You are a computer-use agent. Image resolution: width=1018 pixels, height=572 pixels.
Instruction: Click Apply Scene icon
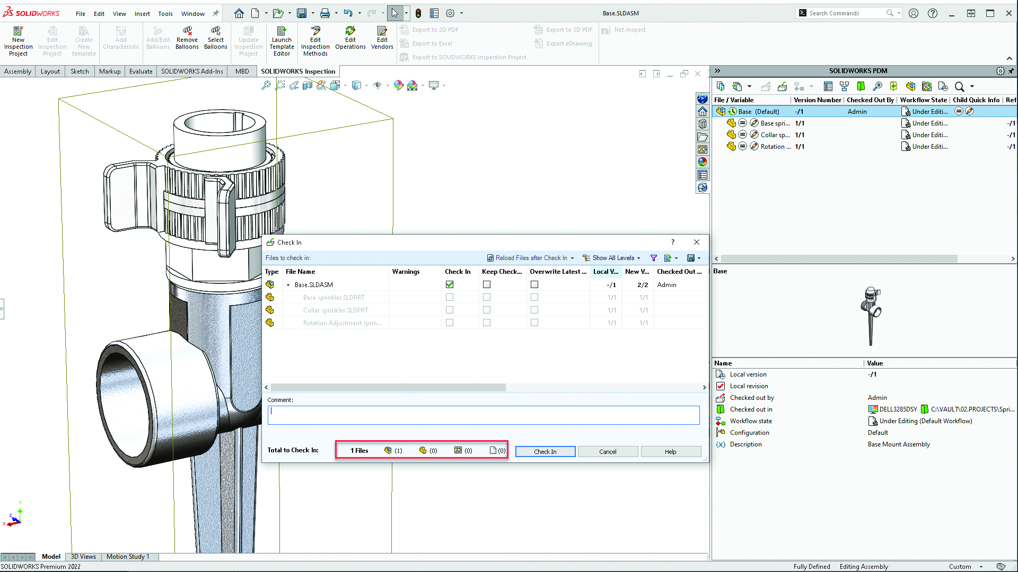point(413,85)
